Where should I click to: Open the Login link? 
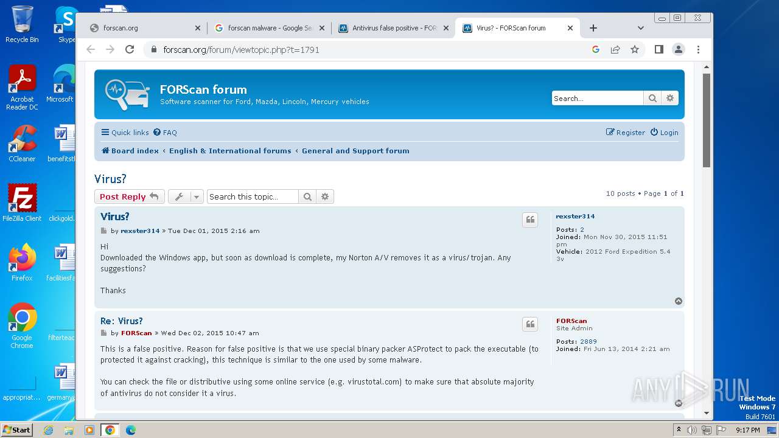pos(664,133)
